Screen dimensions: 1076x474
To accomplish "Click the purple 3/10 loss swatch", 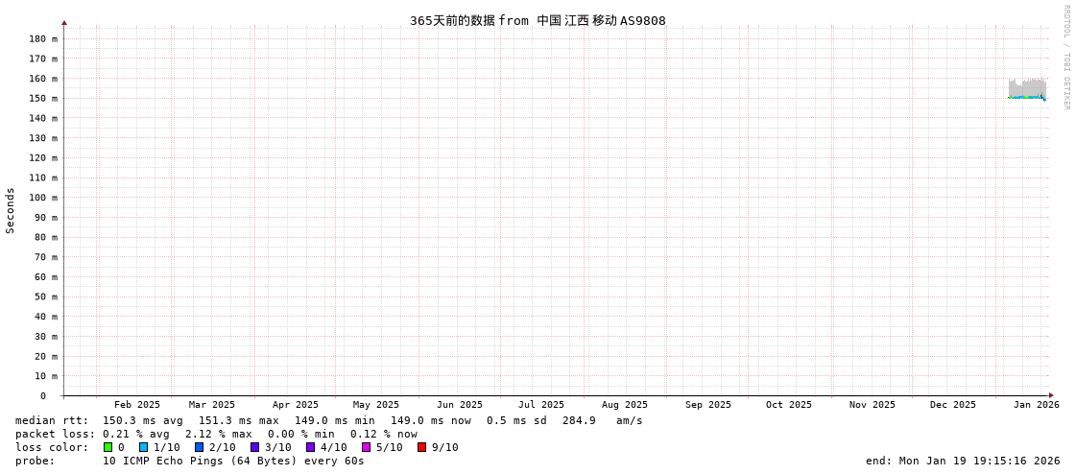I will [x=254, y=447].
